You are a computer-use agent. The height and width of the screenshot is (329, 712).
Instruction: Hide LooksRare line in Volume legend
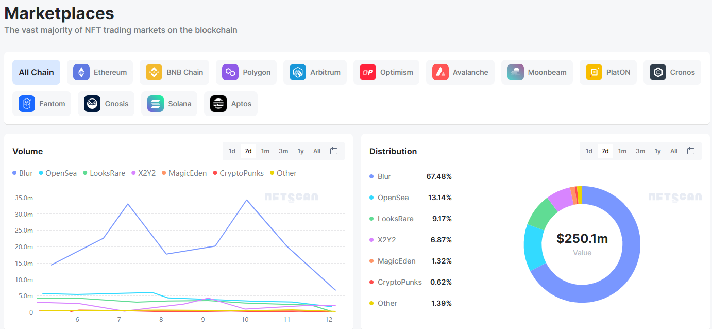point(104,173)
